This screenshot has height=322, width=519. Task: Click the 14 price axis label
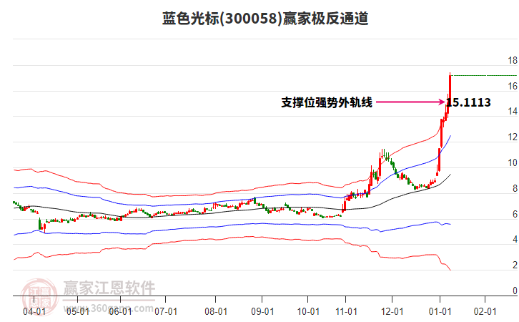coord(513,112)
